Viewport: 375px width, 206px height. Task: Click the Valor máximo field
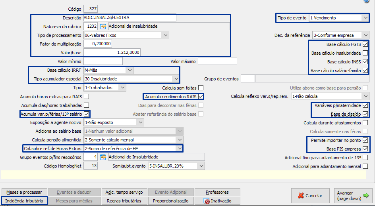[217, 61]
